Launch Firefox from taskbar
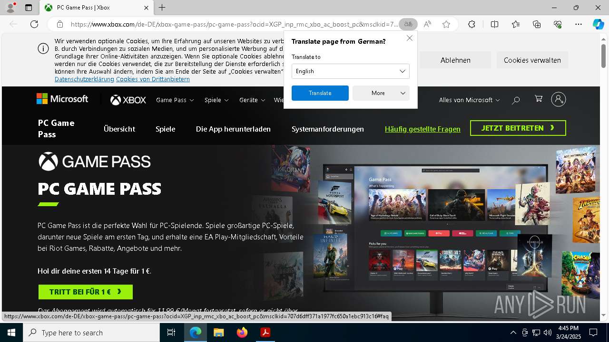The width and height of the screenshot is (609, 342). 242,332
